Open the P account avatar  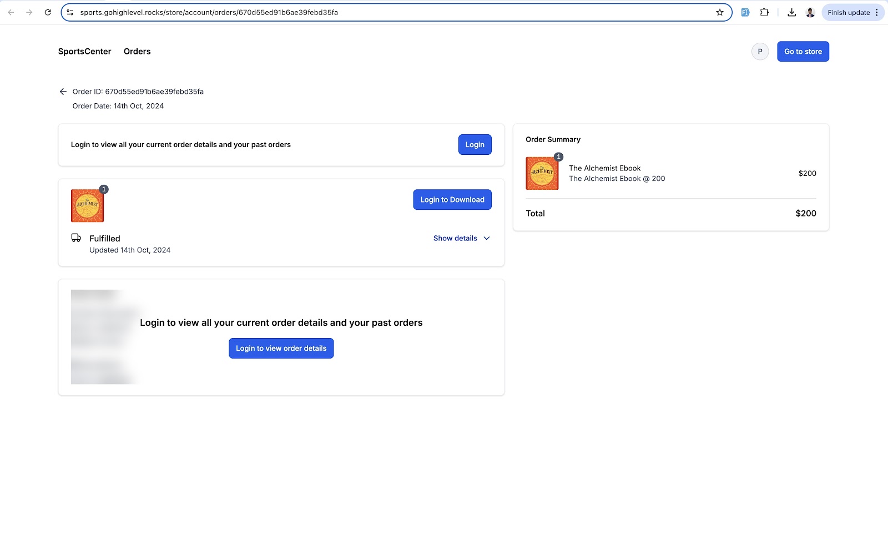(x=760, y=52)
